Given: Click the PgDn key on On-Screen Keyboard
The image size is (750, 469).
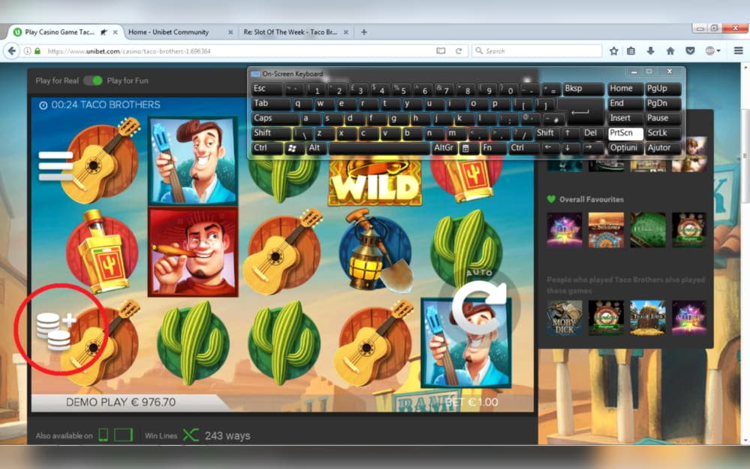Looking at the screenshot, I should pos(663,104).
